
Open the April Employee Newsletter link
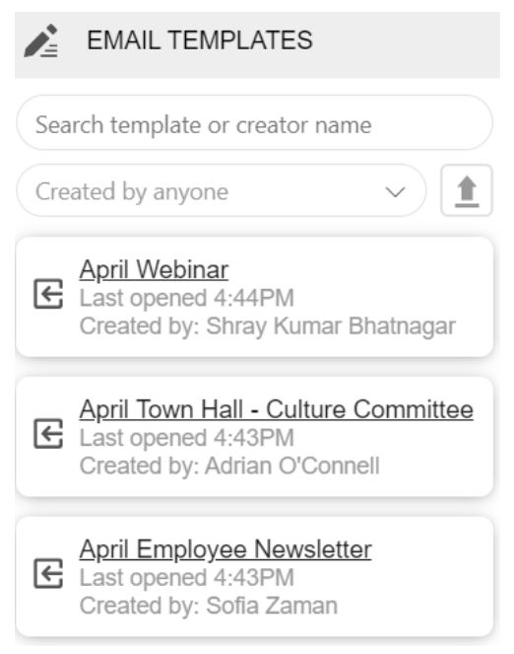(225, 549)
